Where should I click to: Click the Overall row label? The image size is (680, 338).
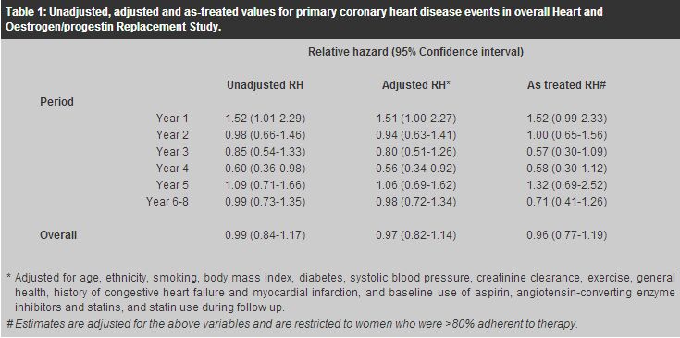tap(58, 235)
